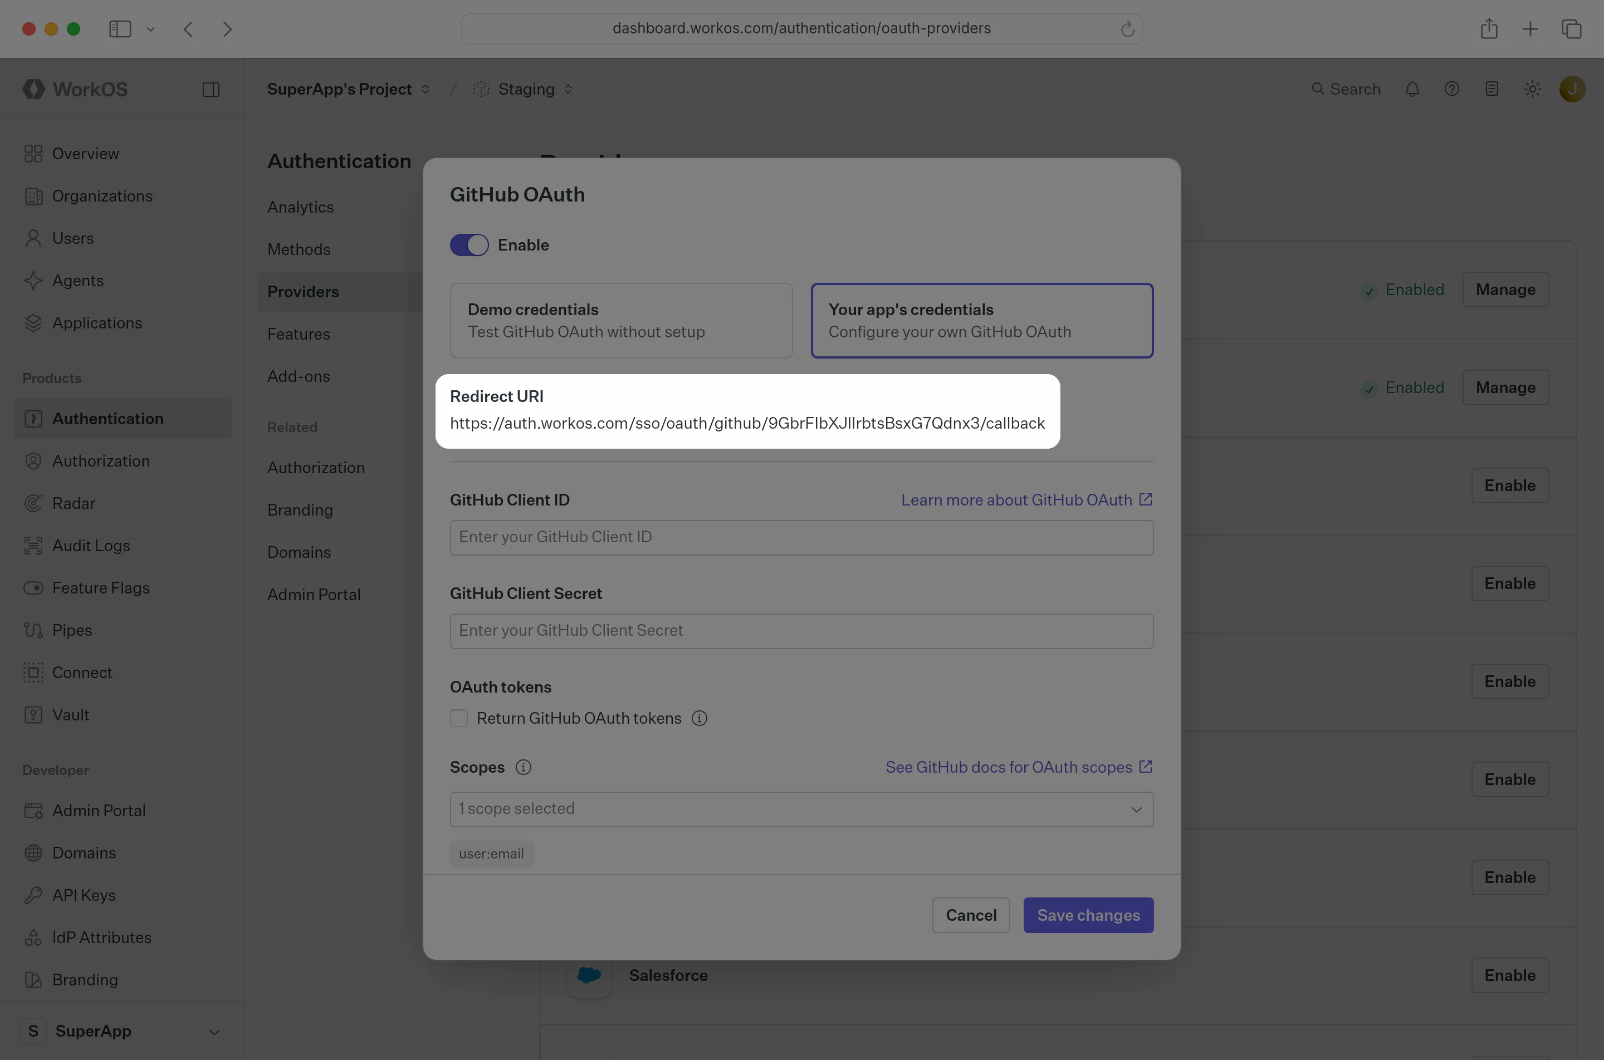Toggle the browser sidebar

coord(120,29)
